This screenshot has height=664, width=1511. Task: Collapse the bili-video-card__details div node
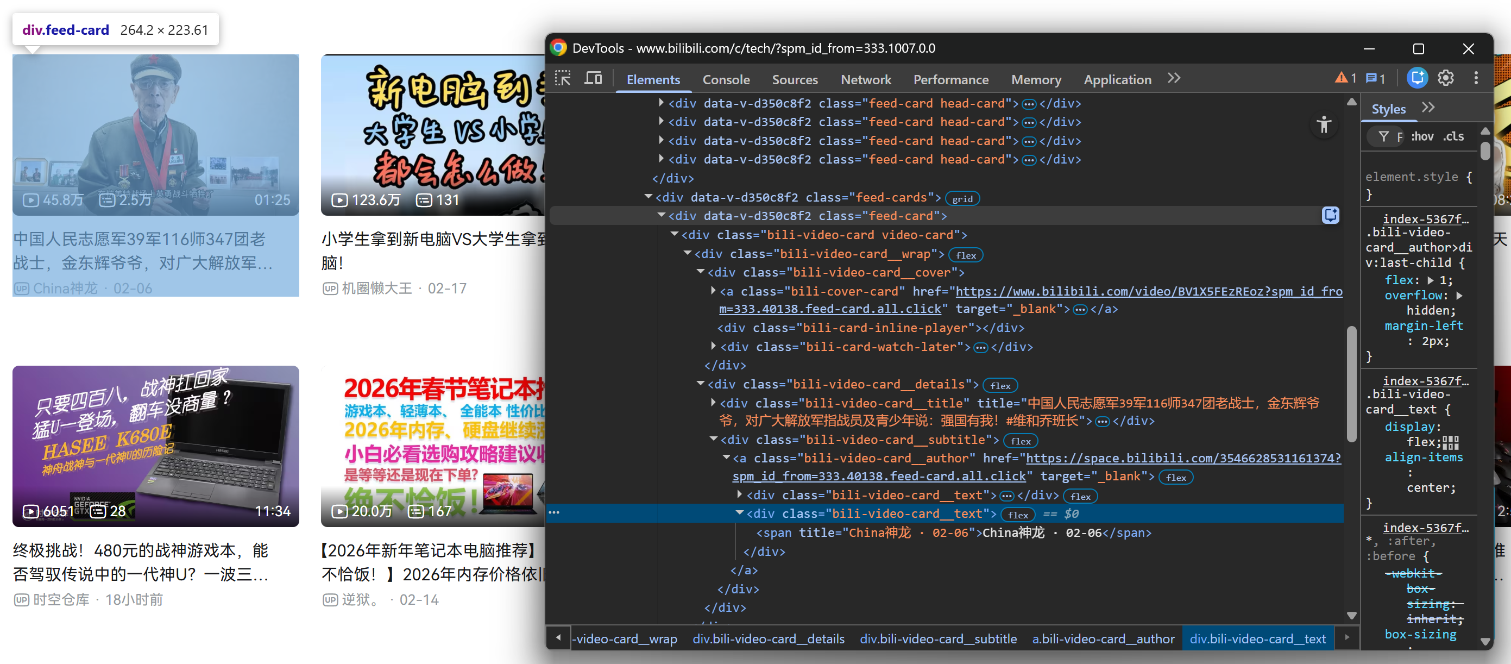[x=700, y=384]
